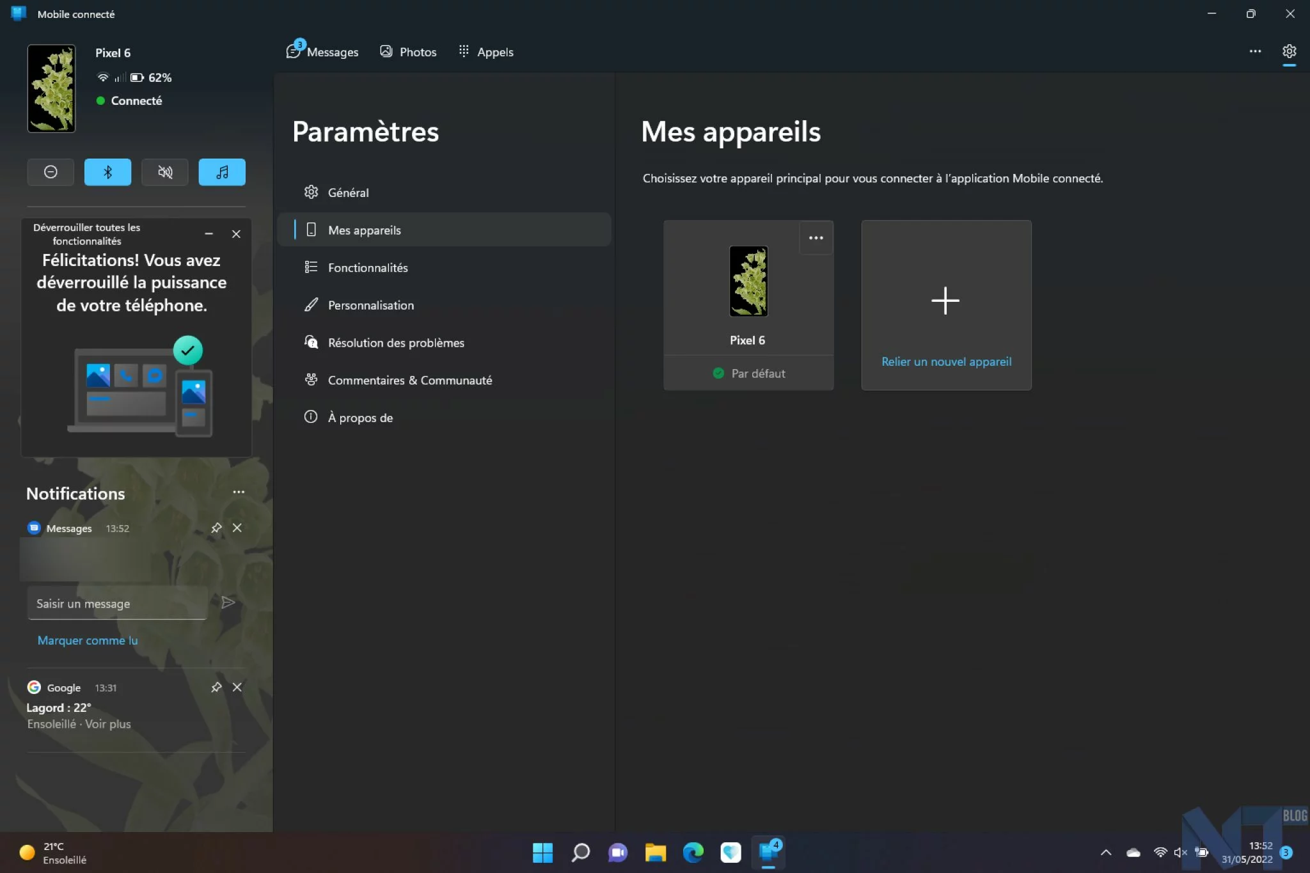Dismiss the Google weather notification
The image size is (1310, 873).
(x=237, y=687)
